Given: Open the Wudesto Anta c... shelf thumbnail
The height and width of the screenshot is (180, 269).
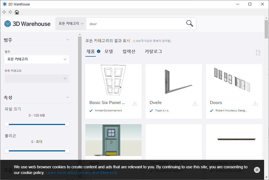Looking at the screenshot, I should pos(234,140).
